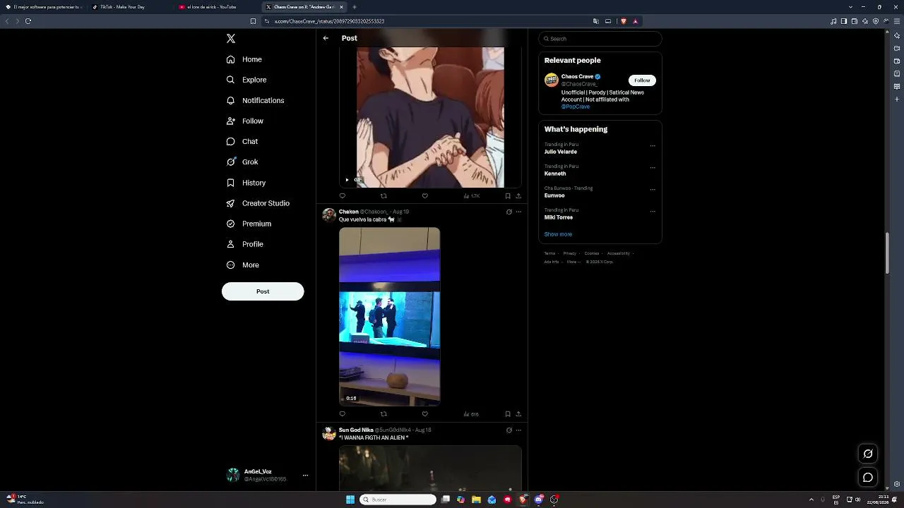The image size is (904, 508).
Task: Open Chaos Crave profile avatar
Action: (552, 80)
